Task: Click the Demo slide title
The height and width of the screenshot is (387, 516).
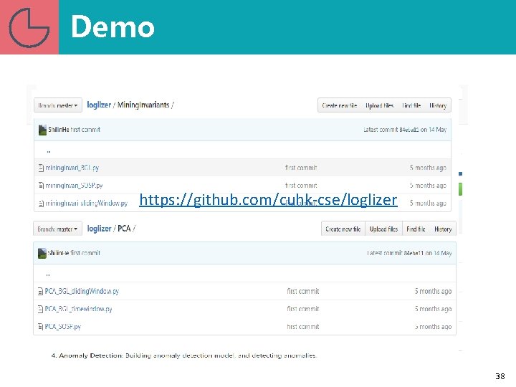Action: (113, 27)
